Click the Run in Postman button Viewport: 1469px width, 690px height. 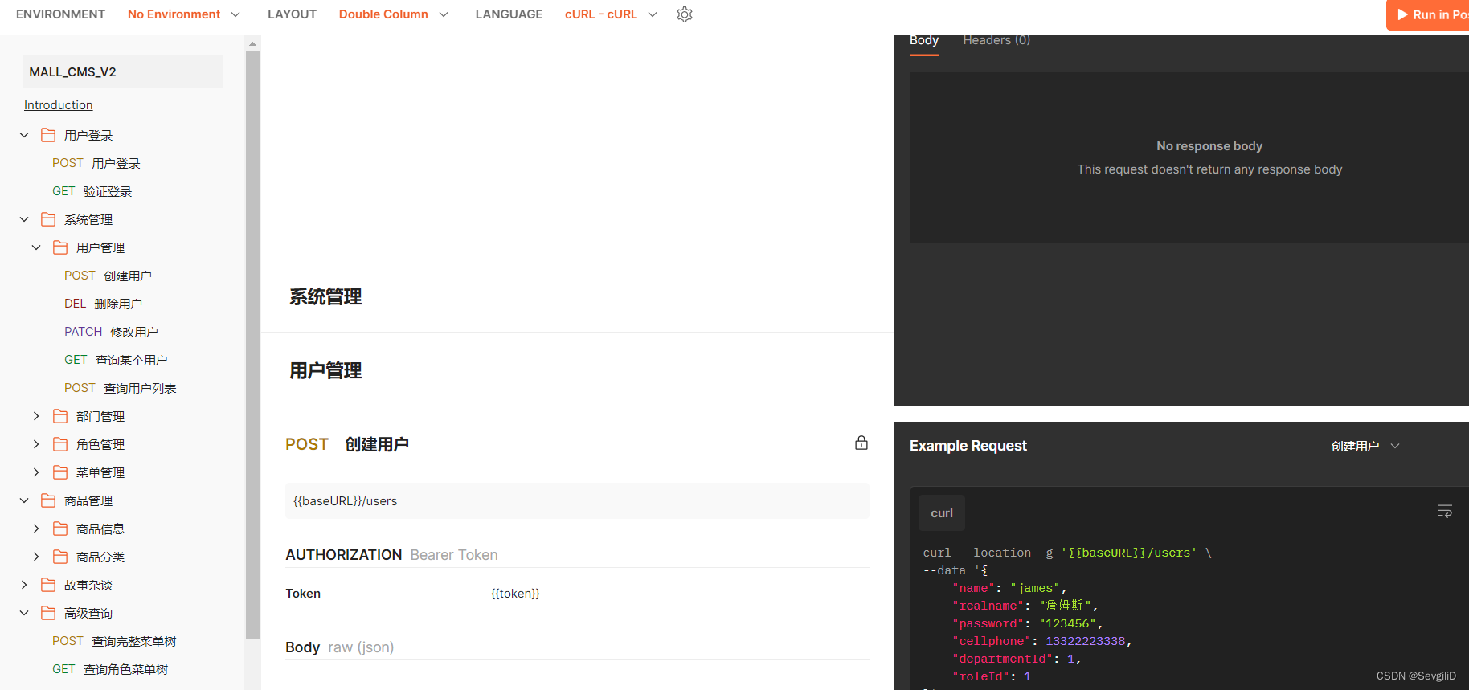pos(1428,14)
